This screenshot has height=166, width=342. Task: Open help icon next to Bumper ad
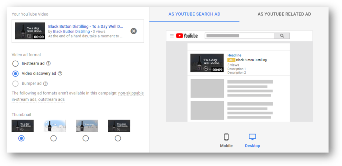point(45,83)
